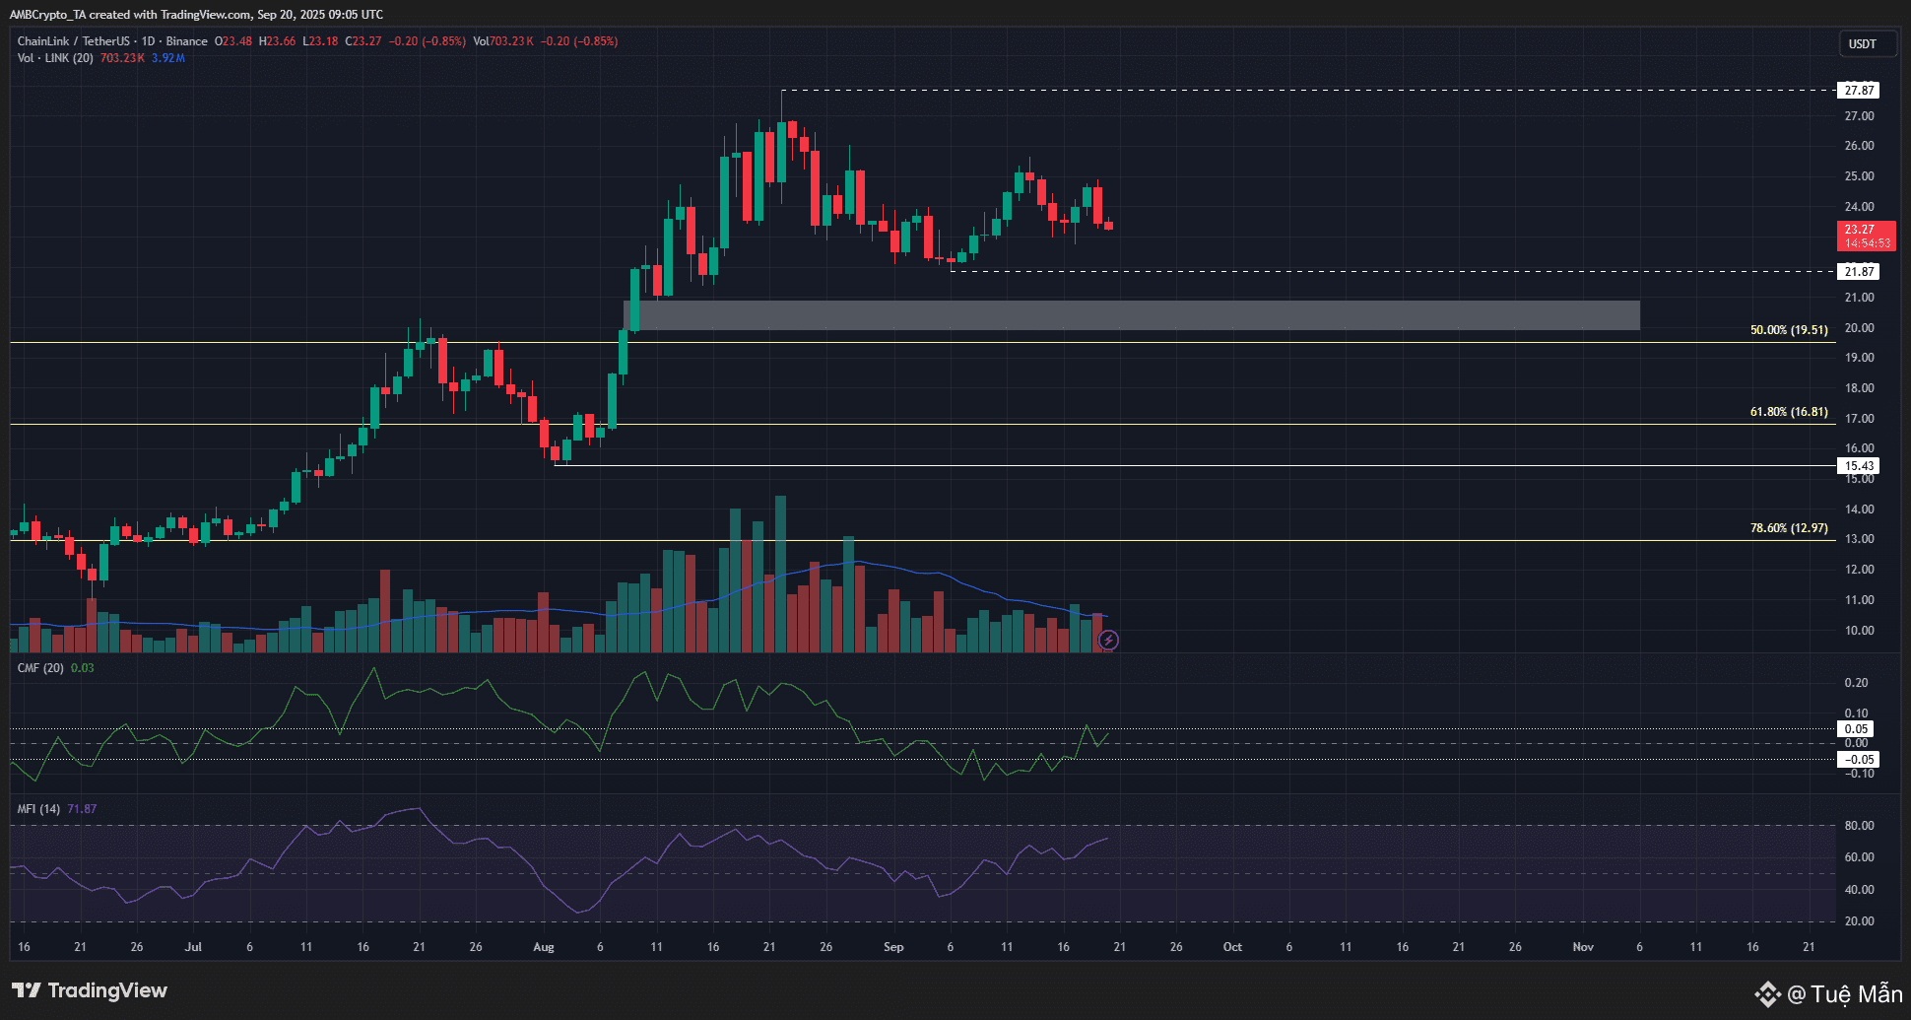Viewport: 1911px width, 1020px height.
Task: Click the 21.87 support price label
Action: click(x=1860, y=272)
